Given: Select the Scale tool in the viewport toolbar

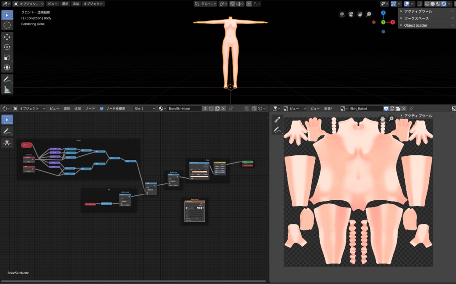Looking at the screenshot, I should (6, 57).
